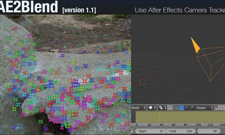The height and width of the screenshot is (135, 225).
Task: Decrease the End frame with left arrow
Action: (x=169, y=131)
